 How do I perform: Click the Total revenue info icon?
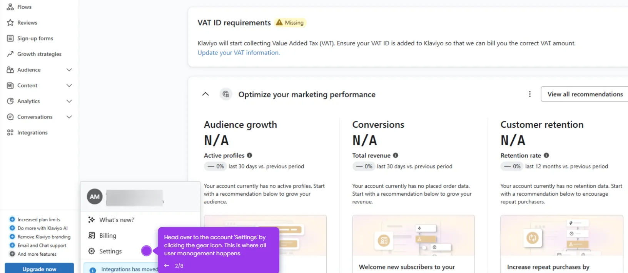coord(396,155)
